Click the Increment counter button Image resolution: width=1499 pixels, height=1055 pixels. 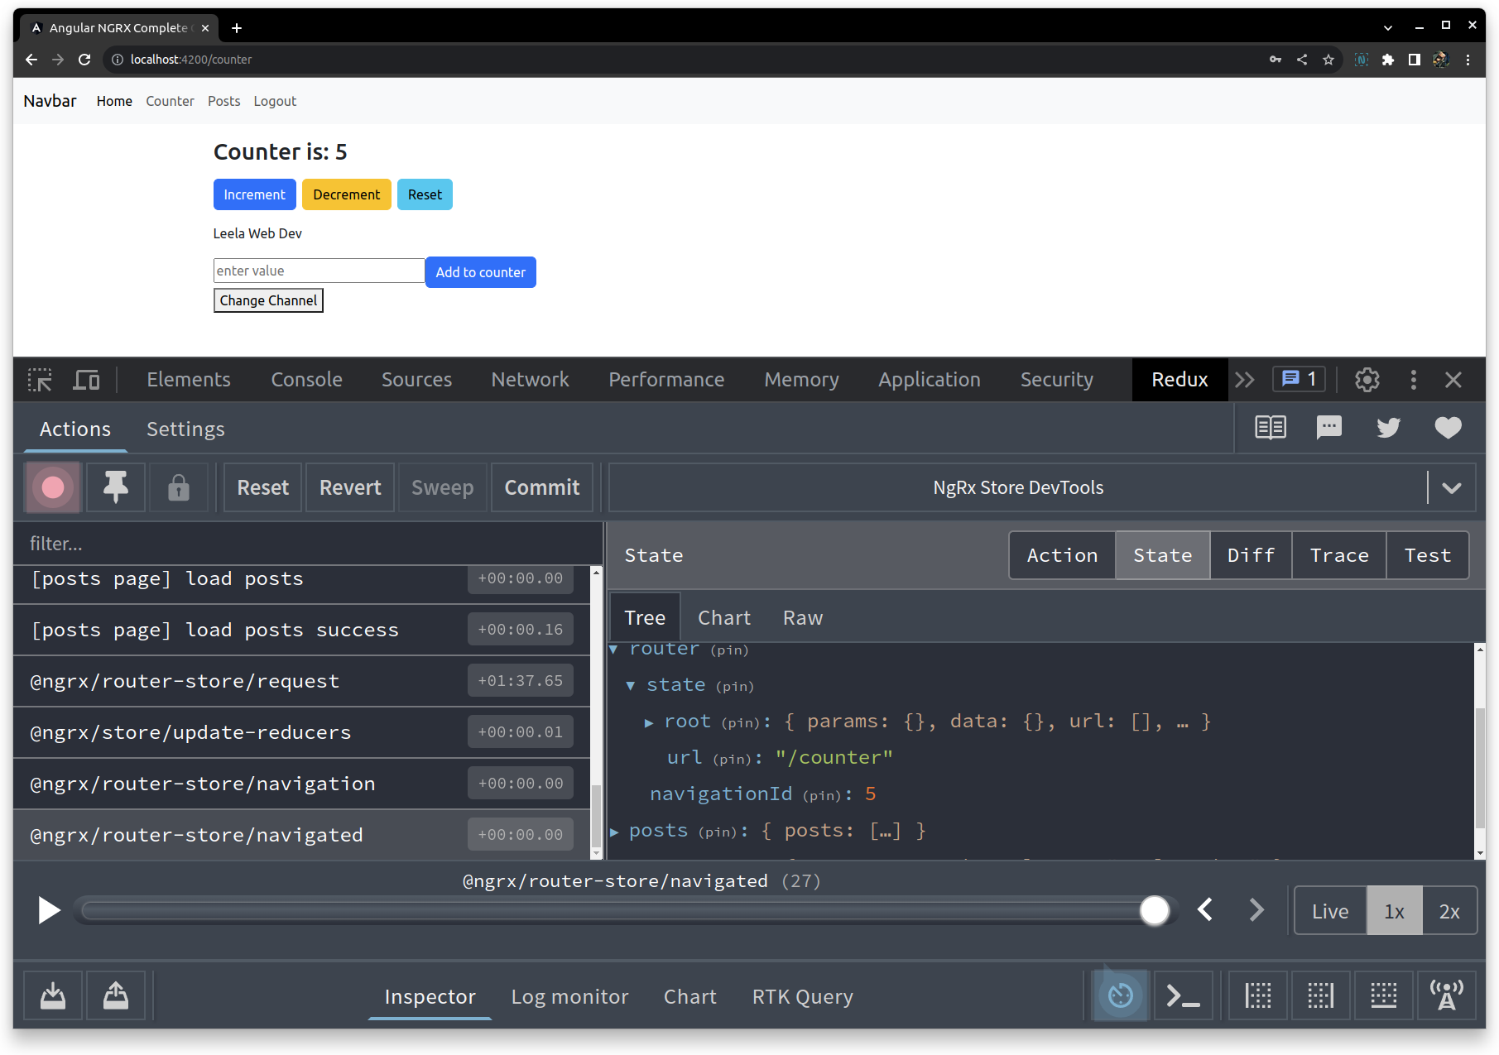point(254,194)
